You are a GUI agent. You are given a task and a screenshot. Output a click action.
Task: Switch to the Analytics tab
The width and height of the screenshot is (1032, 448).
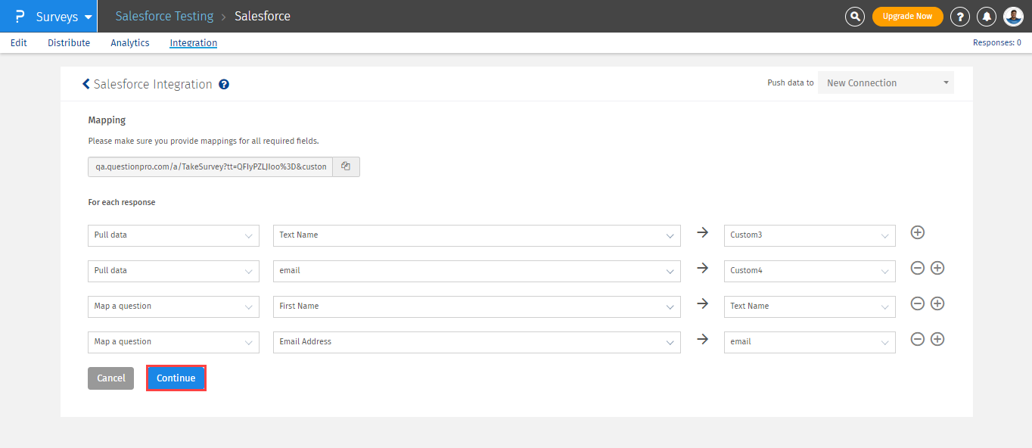click(130, 43)
